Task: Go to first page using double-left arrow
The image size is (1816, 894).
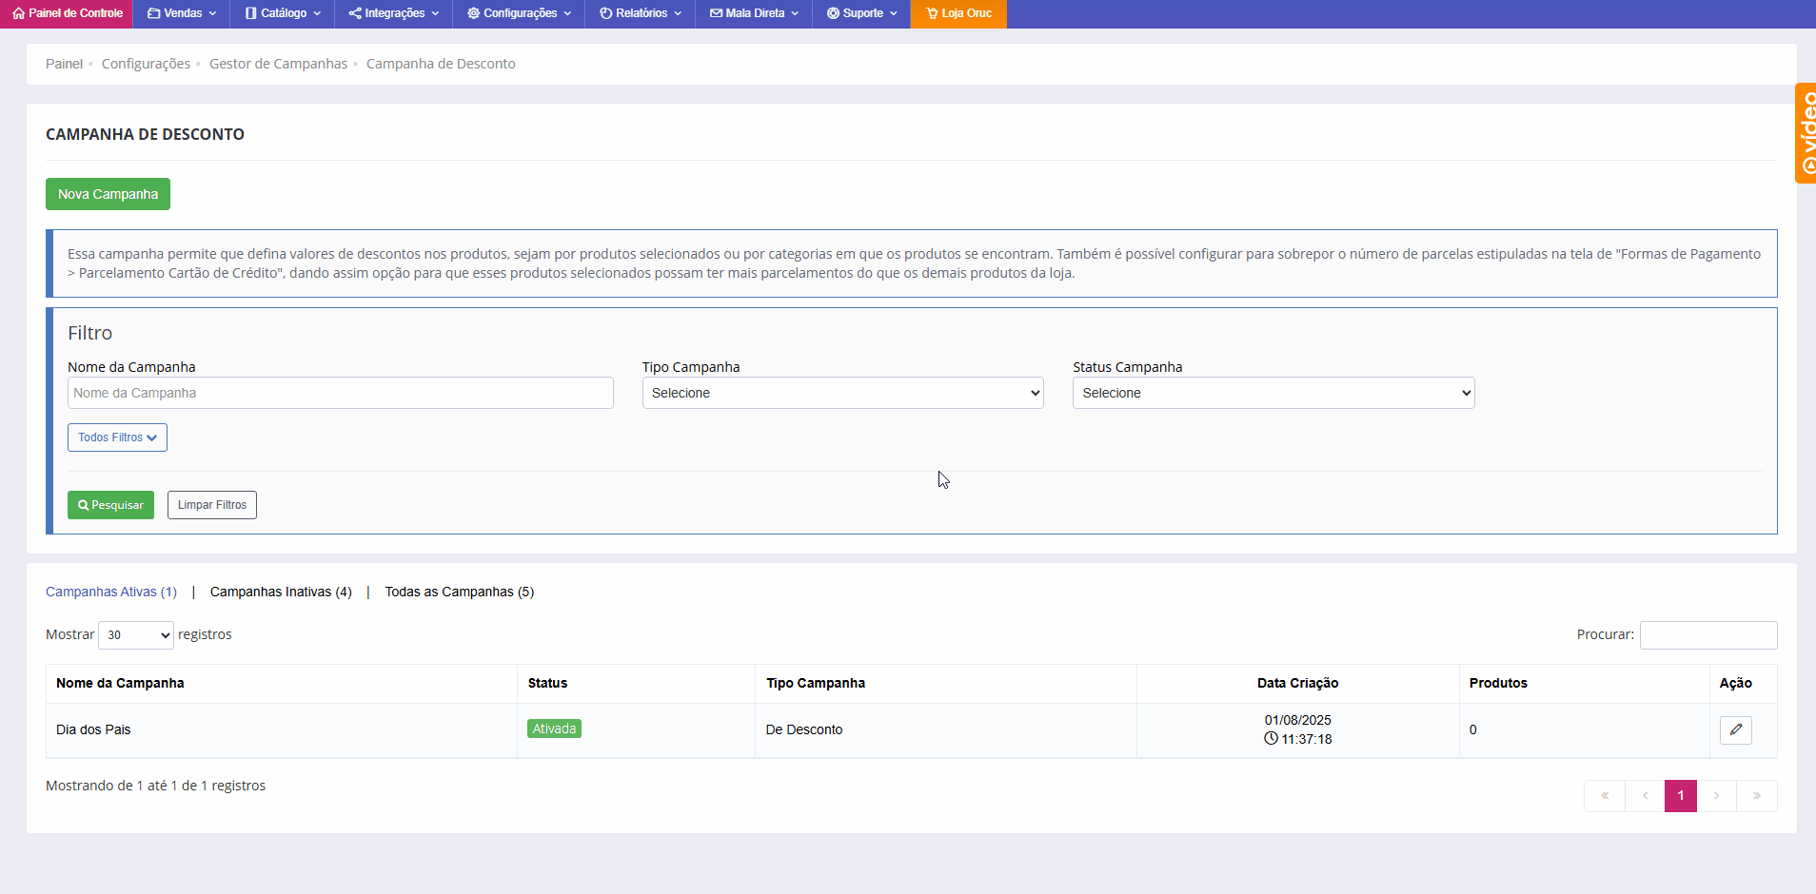Action: 1605,796
